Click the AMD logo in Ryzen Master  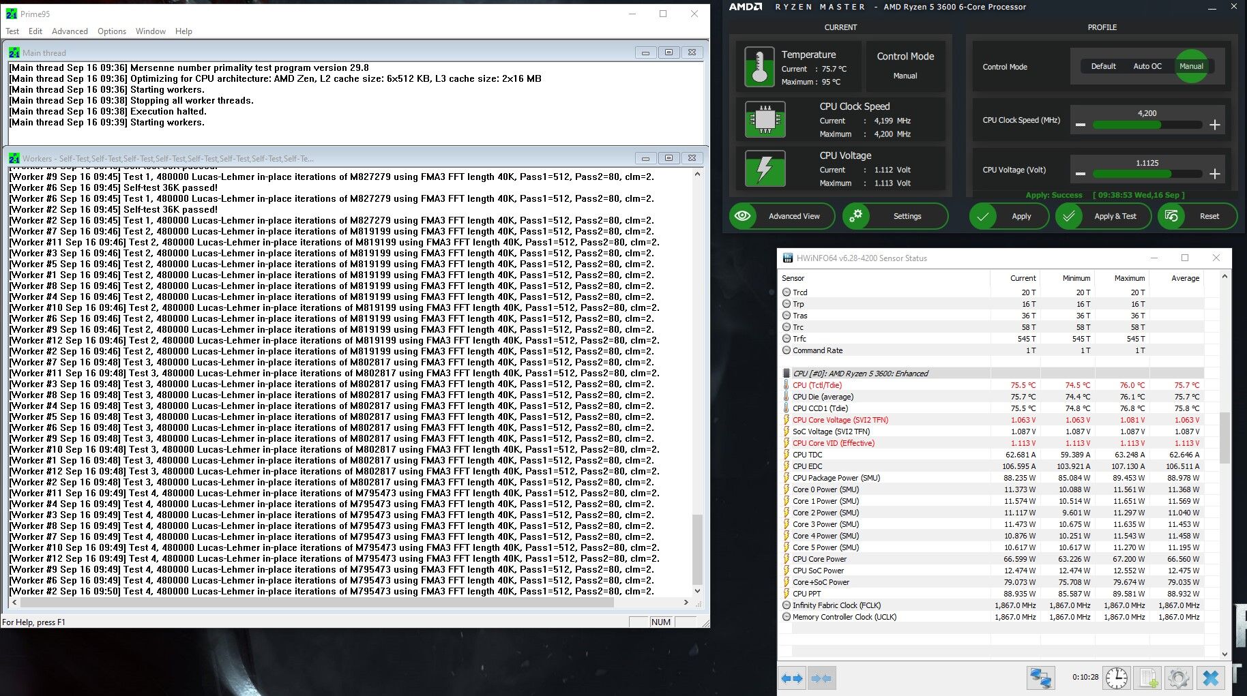pos(746,7)
